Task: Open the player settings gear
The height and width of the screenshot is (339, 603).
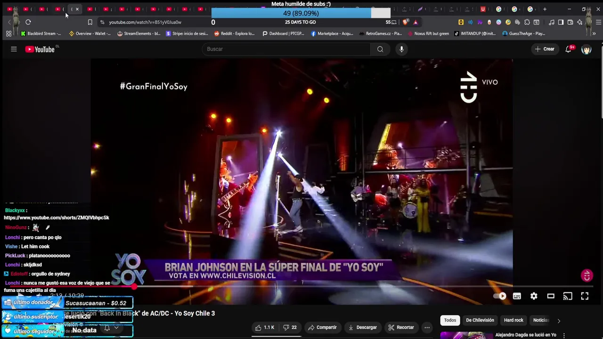Action: (x=534, y=296)
